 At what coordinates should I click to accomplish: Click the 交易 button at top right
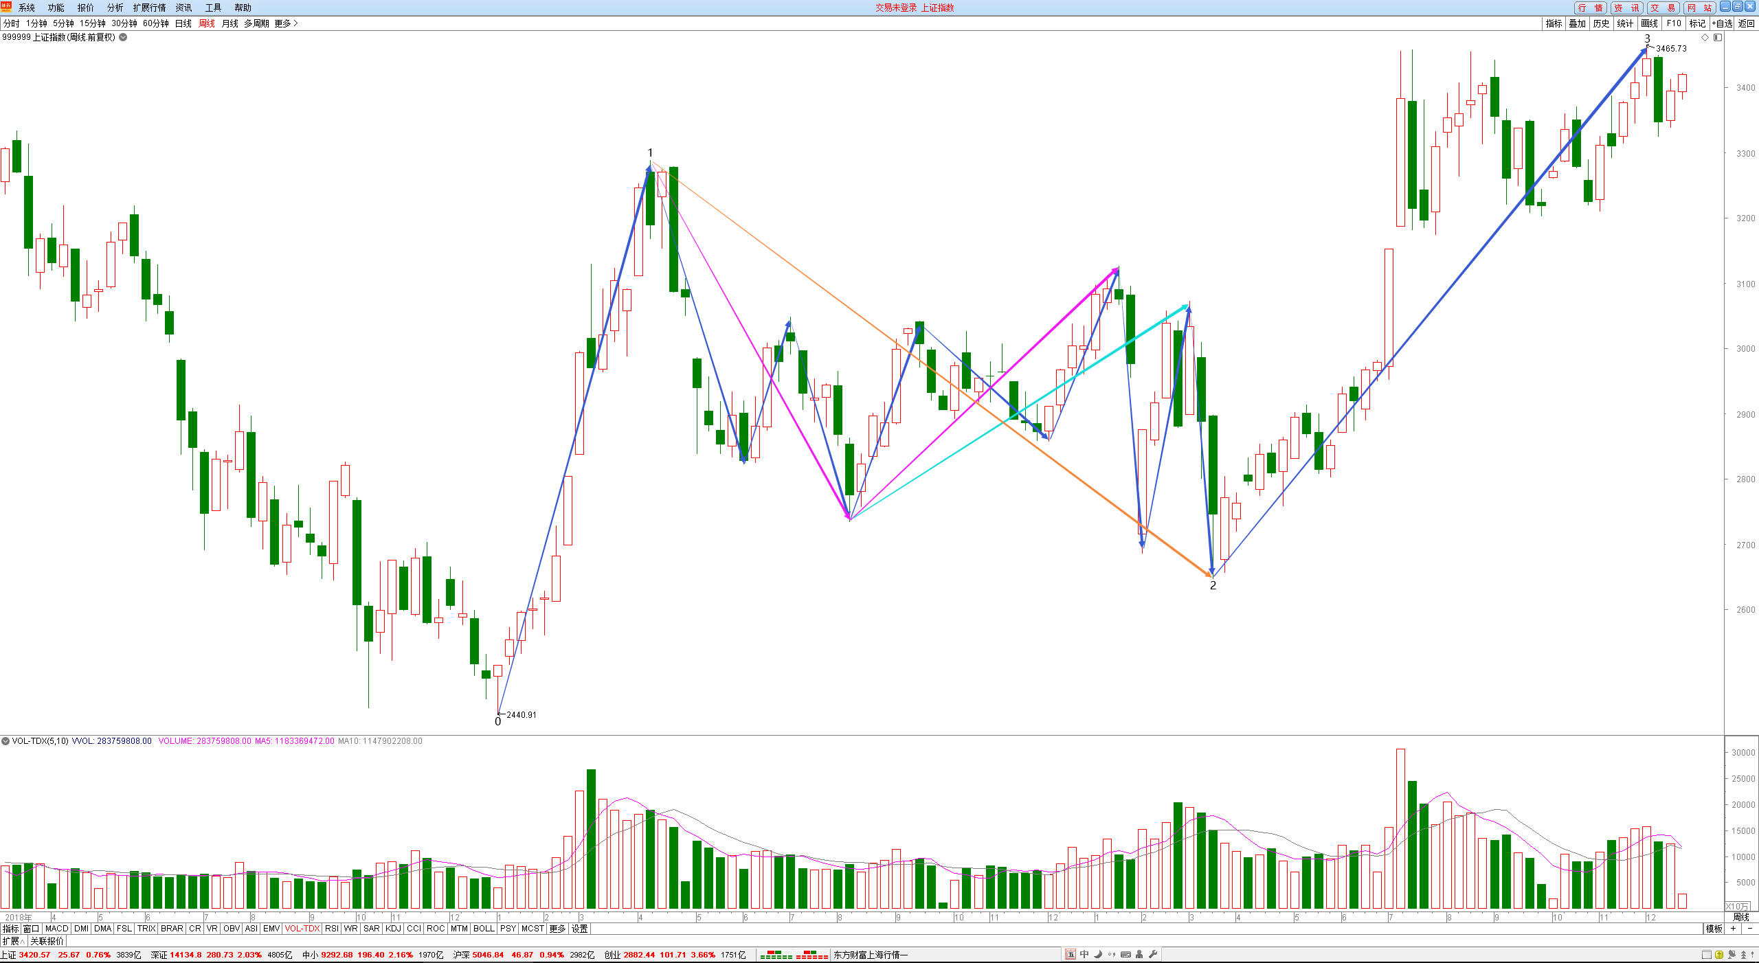coord(1663,8)
